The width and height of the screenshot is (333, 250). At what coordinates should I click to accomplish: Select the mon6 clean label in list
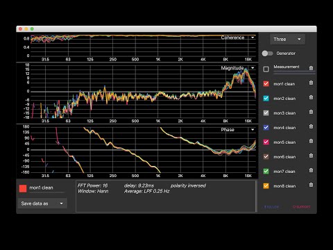[284, 157]
